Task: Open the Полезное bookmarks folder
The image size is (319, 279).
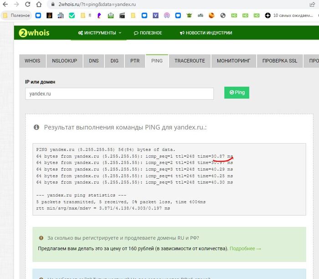Action: coord(17,15)
